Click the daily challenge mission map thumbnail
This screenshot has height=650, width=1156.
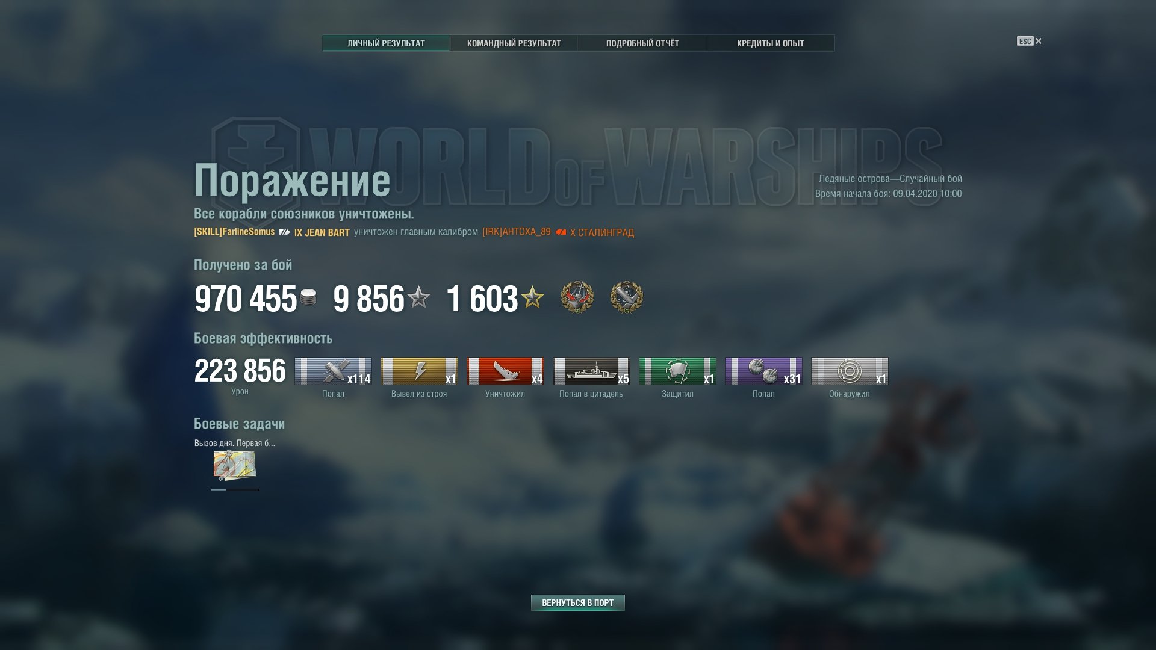pyautogui.click(x=235, y=465)
